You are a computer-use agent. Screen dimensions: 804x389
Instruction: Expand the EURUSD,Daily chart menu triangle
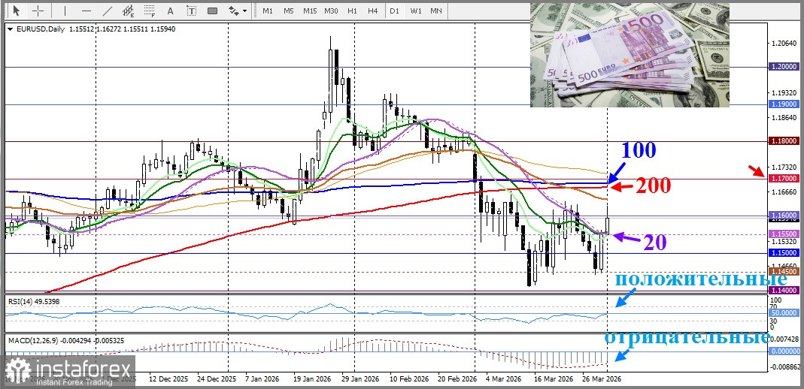11,30
